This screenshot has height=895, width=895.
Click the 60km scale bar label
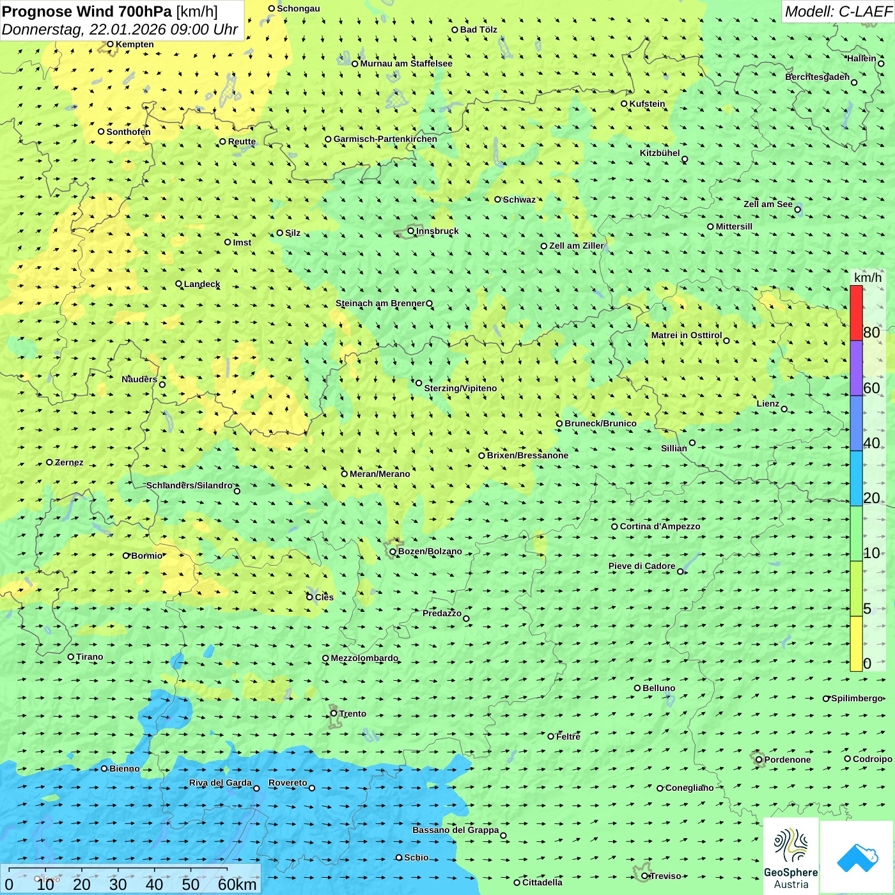pyautogui.click(x=237, y=884)
